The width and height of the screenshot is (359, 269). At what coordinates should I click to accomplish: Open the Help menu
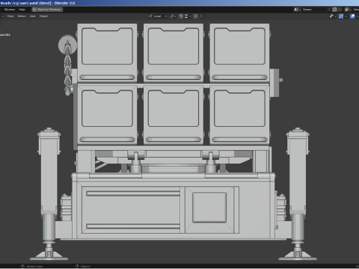(22, 10)
